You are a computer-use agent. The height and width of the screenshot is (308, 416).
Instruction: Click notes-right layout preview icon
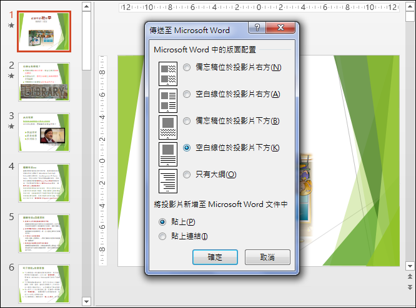pyautogui.click(x=168, y=74)
